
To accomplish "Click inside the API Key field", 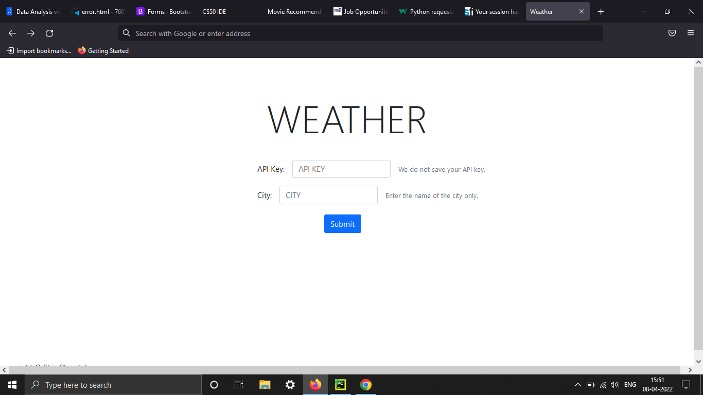I will (x=341, y=169).
